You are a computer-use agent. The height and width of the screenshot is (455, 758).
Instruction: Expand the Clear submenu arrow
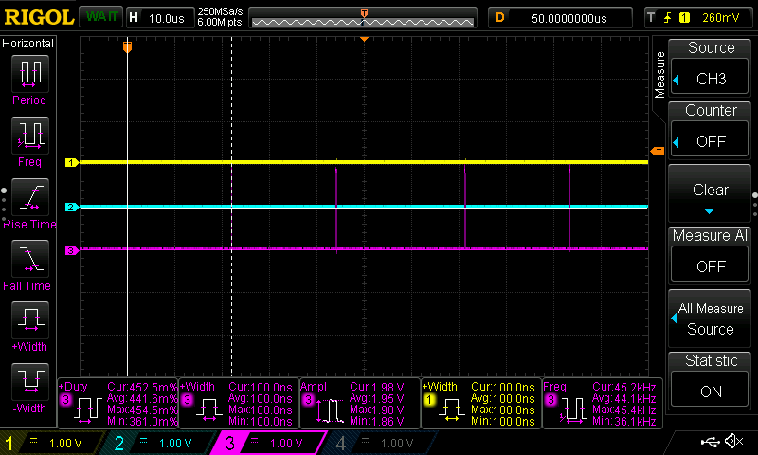709,210
